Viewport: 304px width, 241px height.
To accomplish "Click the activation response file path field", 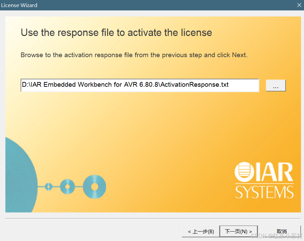I will pyautogui.click(x=140, y=85).
